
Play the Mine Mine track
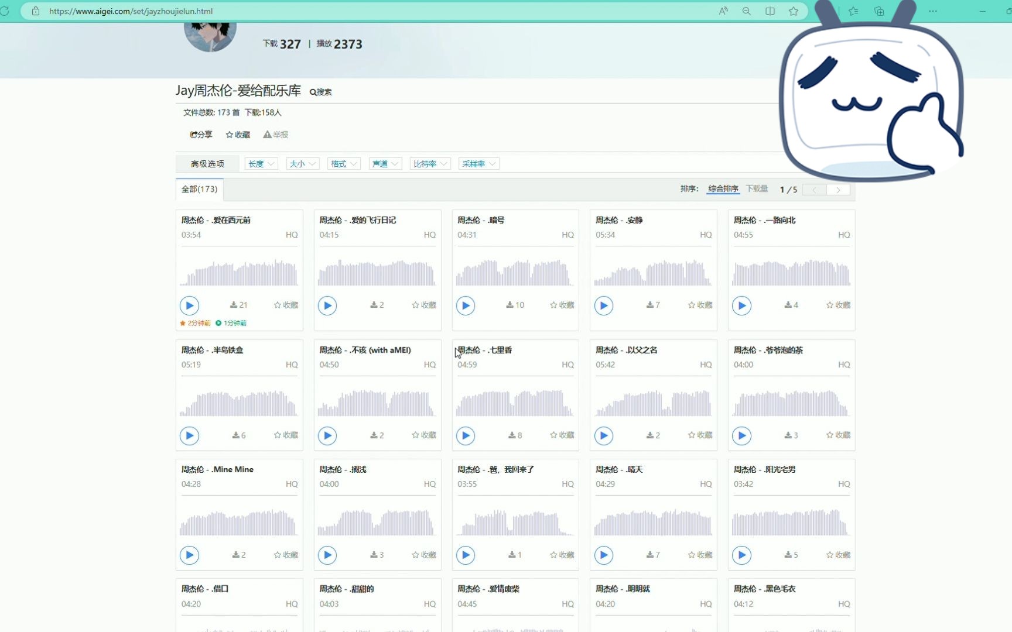coord(189,555)
